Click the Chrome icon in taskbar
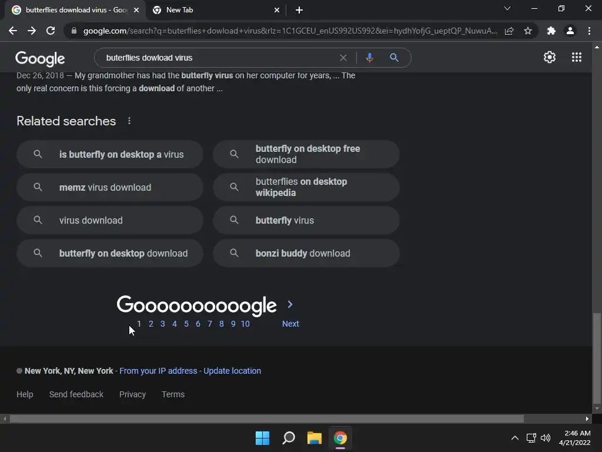The width and height of the screenshot is (602, 452). (340, 438)
